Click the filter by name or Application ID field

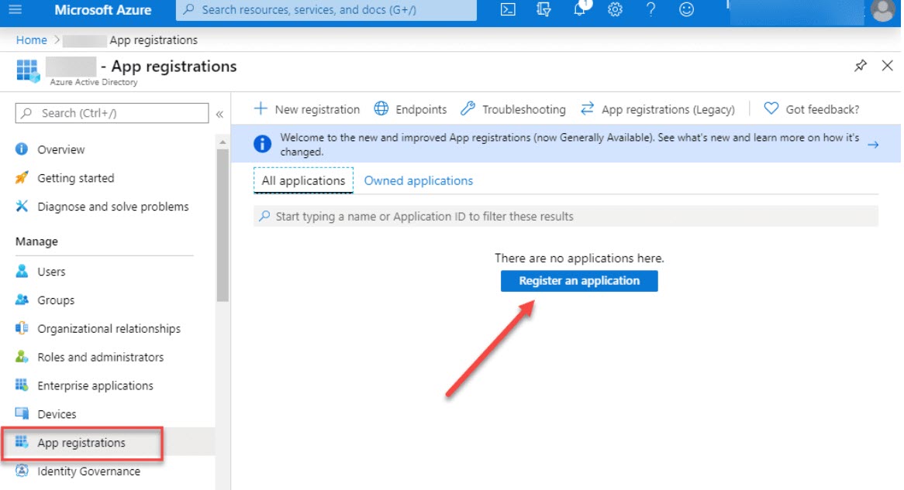coord(566,216)
